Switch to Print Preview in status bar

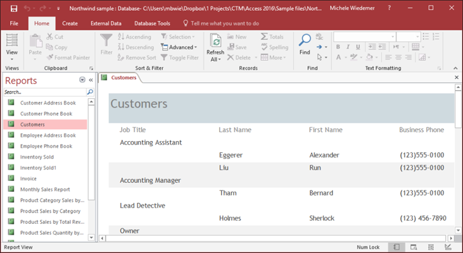tap(414, 247)
